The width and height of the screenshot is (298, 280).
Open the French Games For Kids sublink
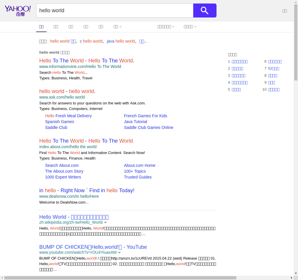146,116
